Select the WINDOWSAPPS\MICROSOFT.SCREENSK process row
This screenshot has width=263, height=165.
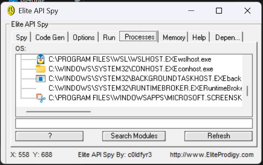[x=145, y=98]
